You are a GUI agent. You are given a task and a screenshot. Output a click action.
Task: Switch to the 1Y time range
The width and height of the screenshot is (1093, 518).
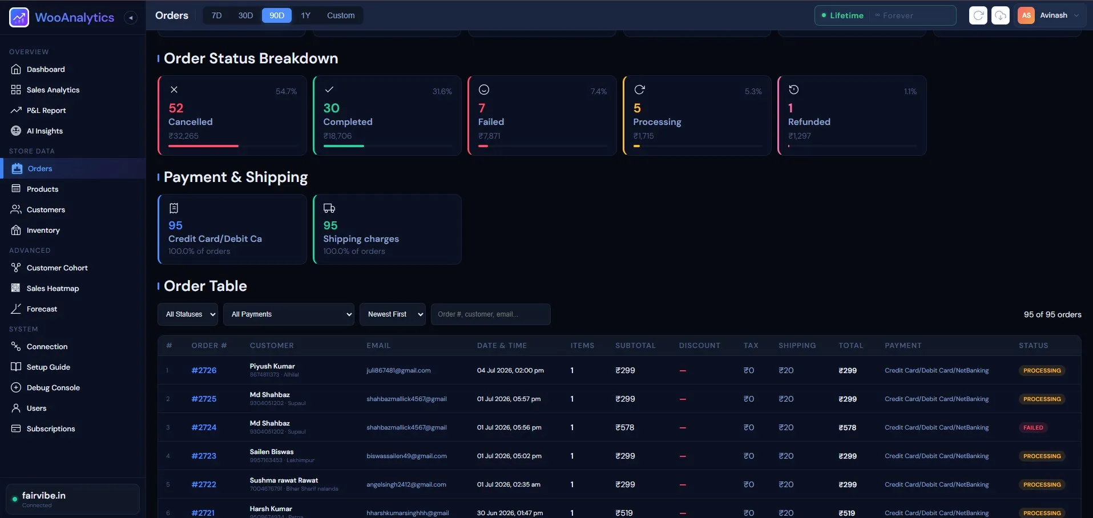coord(306,15)
